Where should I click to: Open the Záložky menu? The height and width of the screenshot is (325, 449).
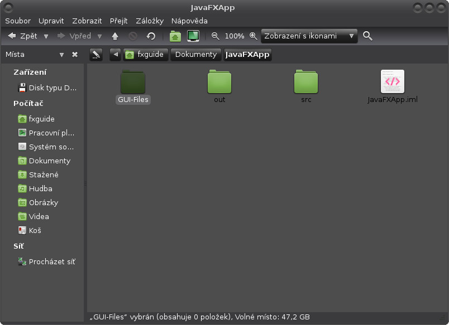(x=150, y=21)
